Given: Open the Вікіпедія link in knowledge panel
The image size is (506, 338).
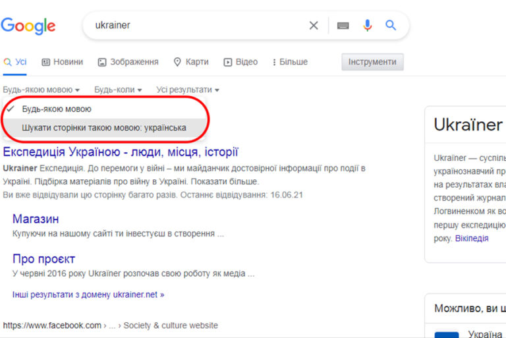Looking at the screenshot, I should (472, 239).
